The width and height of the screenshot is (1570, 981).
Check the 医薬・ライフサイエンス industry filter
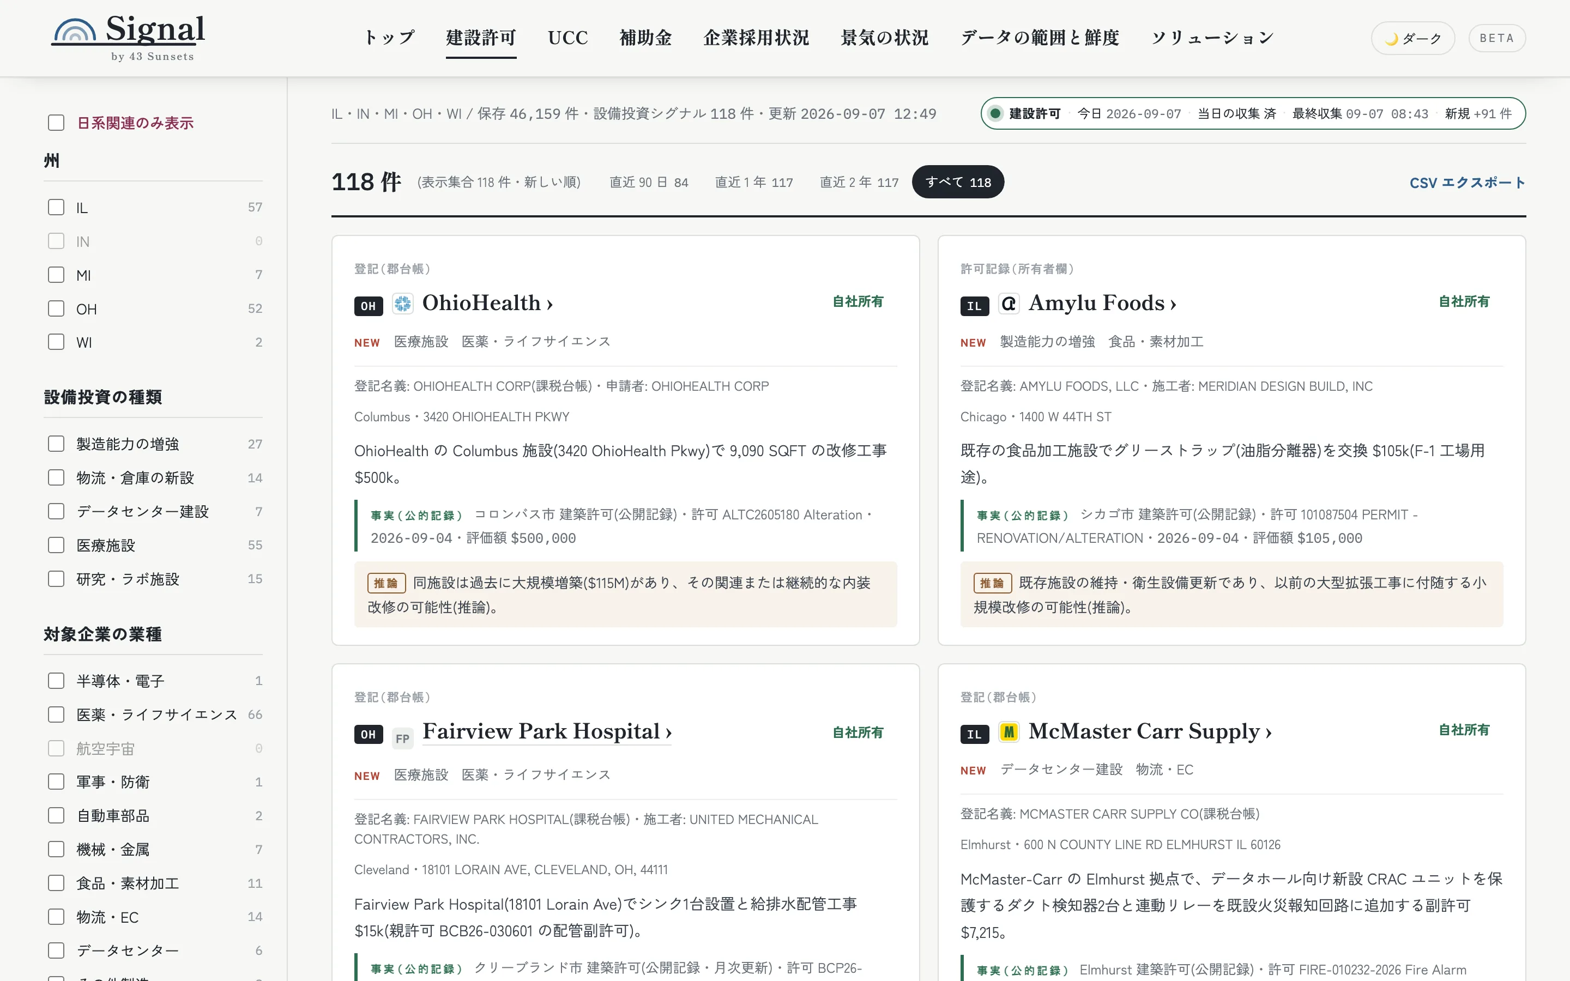pos(57,714)
